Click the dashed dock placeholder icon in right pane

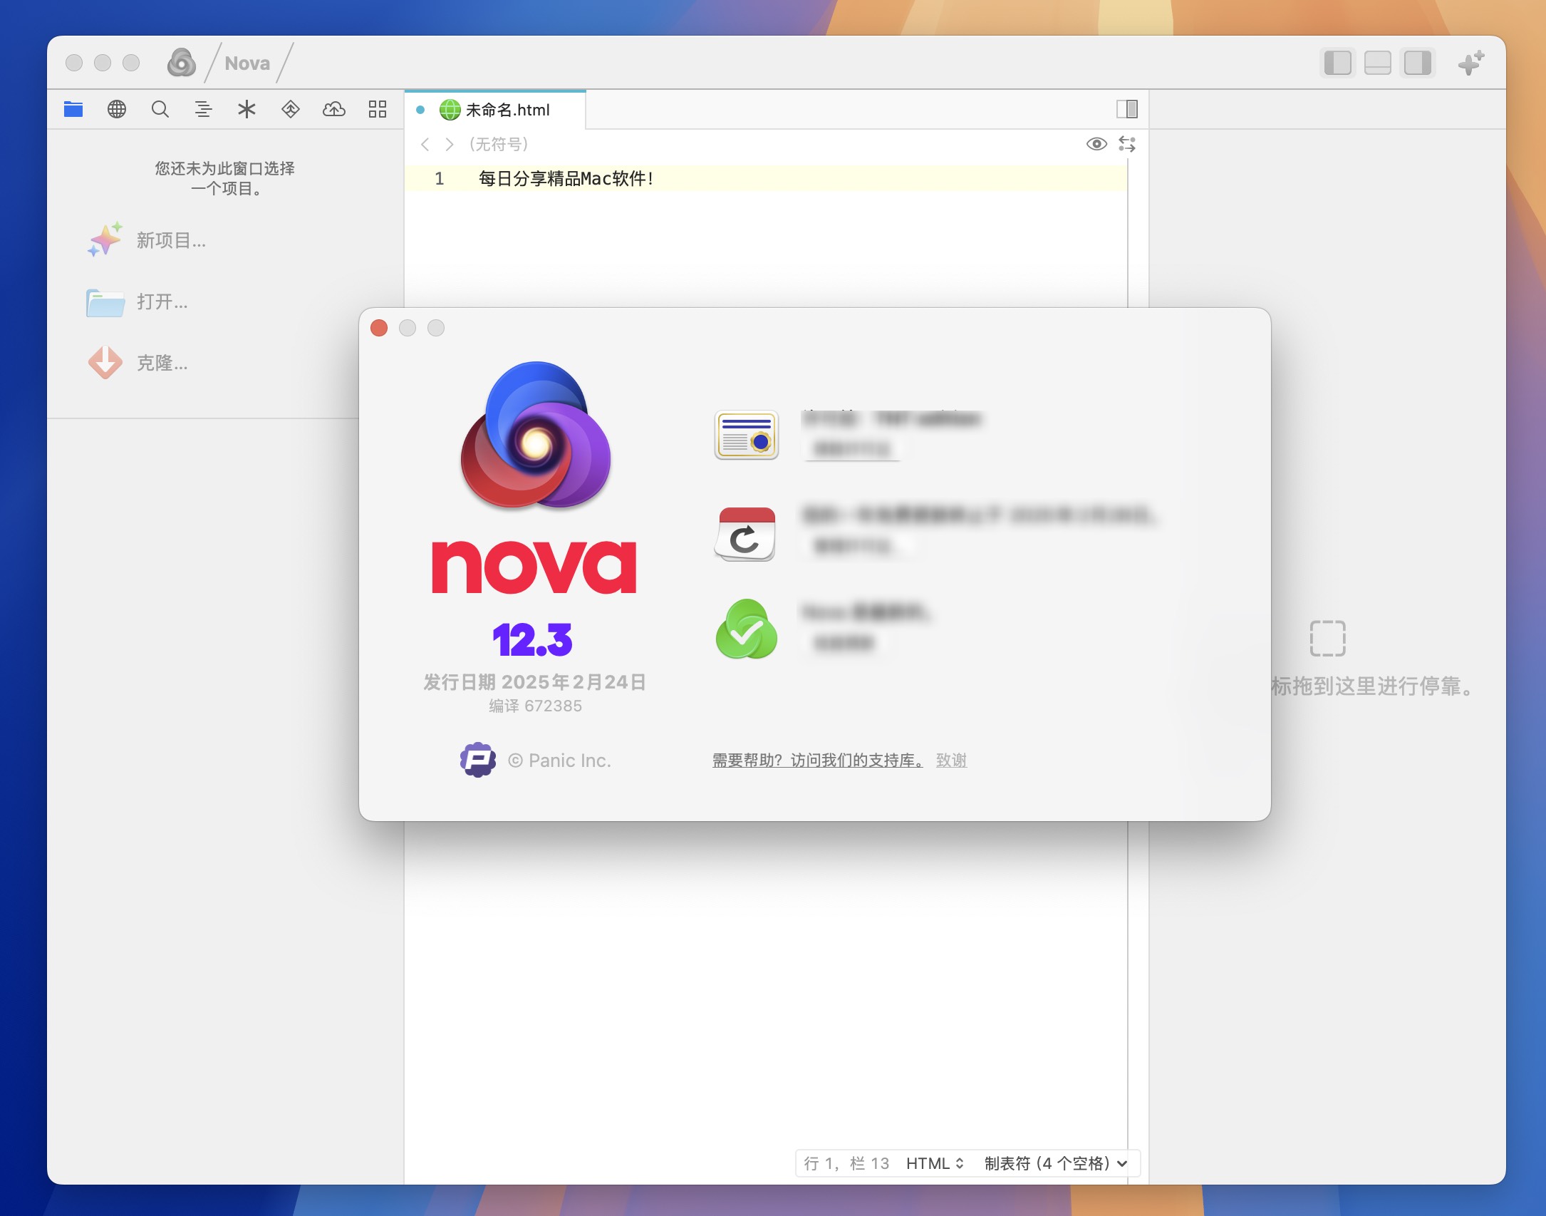1328,638
